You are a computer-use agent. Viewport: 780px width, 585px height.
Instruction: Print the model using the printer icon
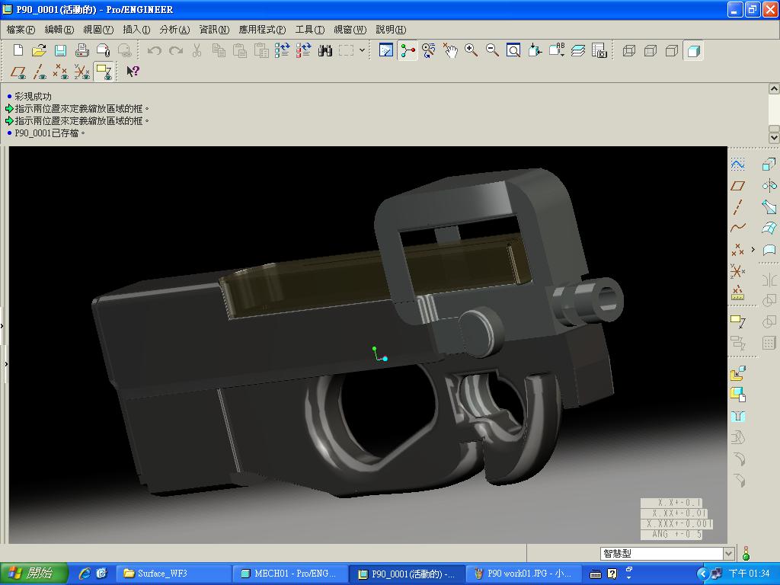pyautogui.click(x=82, y=50)
